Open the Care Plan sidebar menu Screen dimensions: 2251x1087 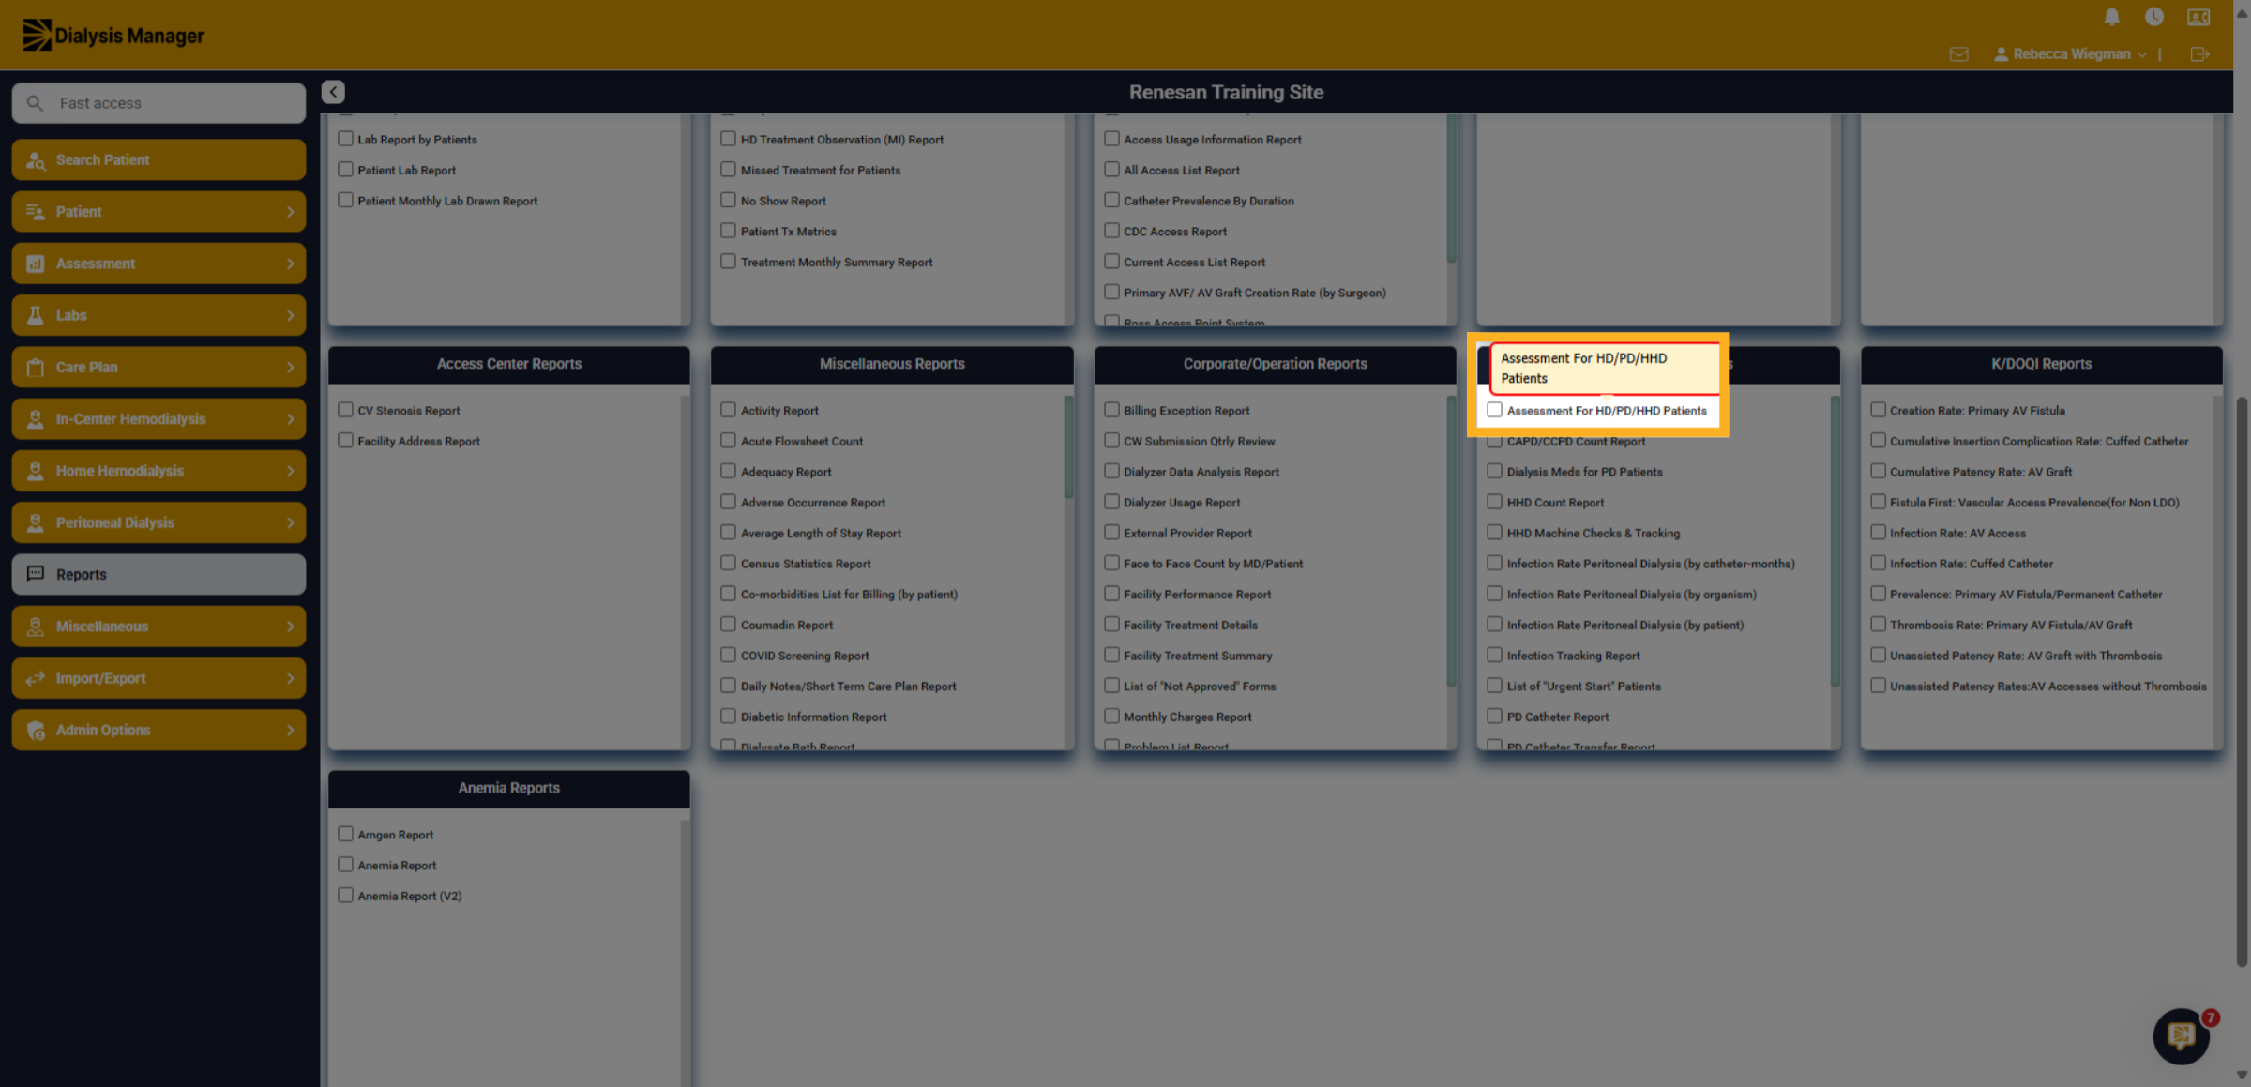(159, 367)
